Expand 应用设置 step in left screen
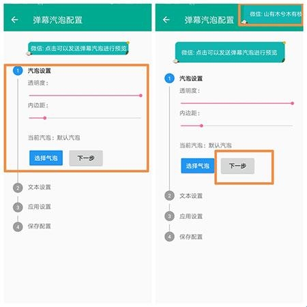This screenshot has width=307, height=307. [x=40, y=207]
